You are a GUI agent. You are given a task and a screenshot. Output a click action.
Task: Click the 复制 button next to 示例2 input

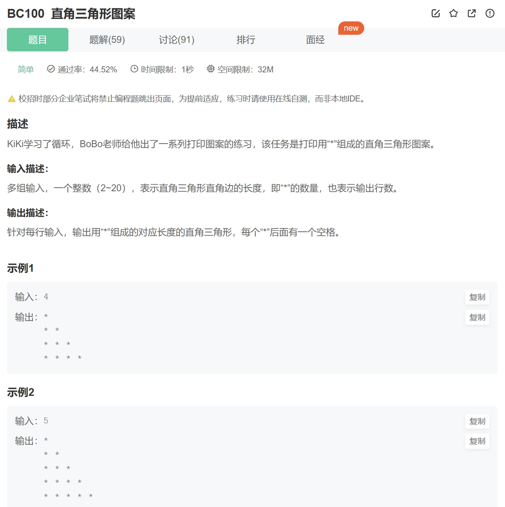pyautogui.click(x=477, y=421)
